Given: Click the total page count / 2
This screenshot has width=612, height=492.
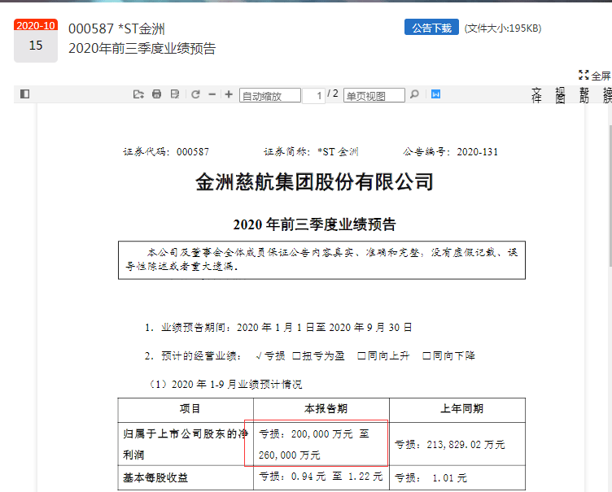Looking at the screenshot, I should pos(333,94).
